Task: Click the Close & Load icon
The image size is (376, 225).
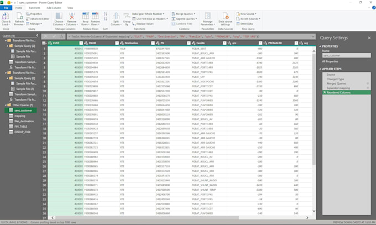Action: coord(6,17)
